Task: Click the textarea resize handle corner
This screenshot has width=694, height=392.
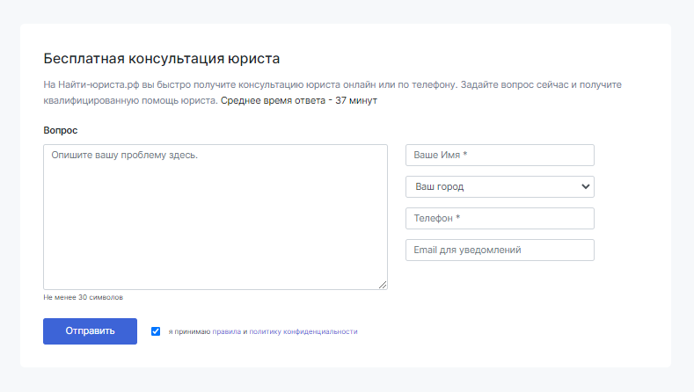Action: [383, 285]
